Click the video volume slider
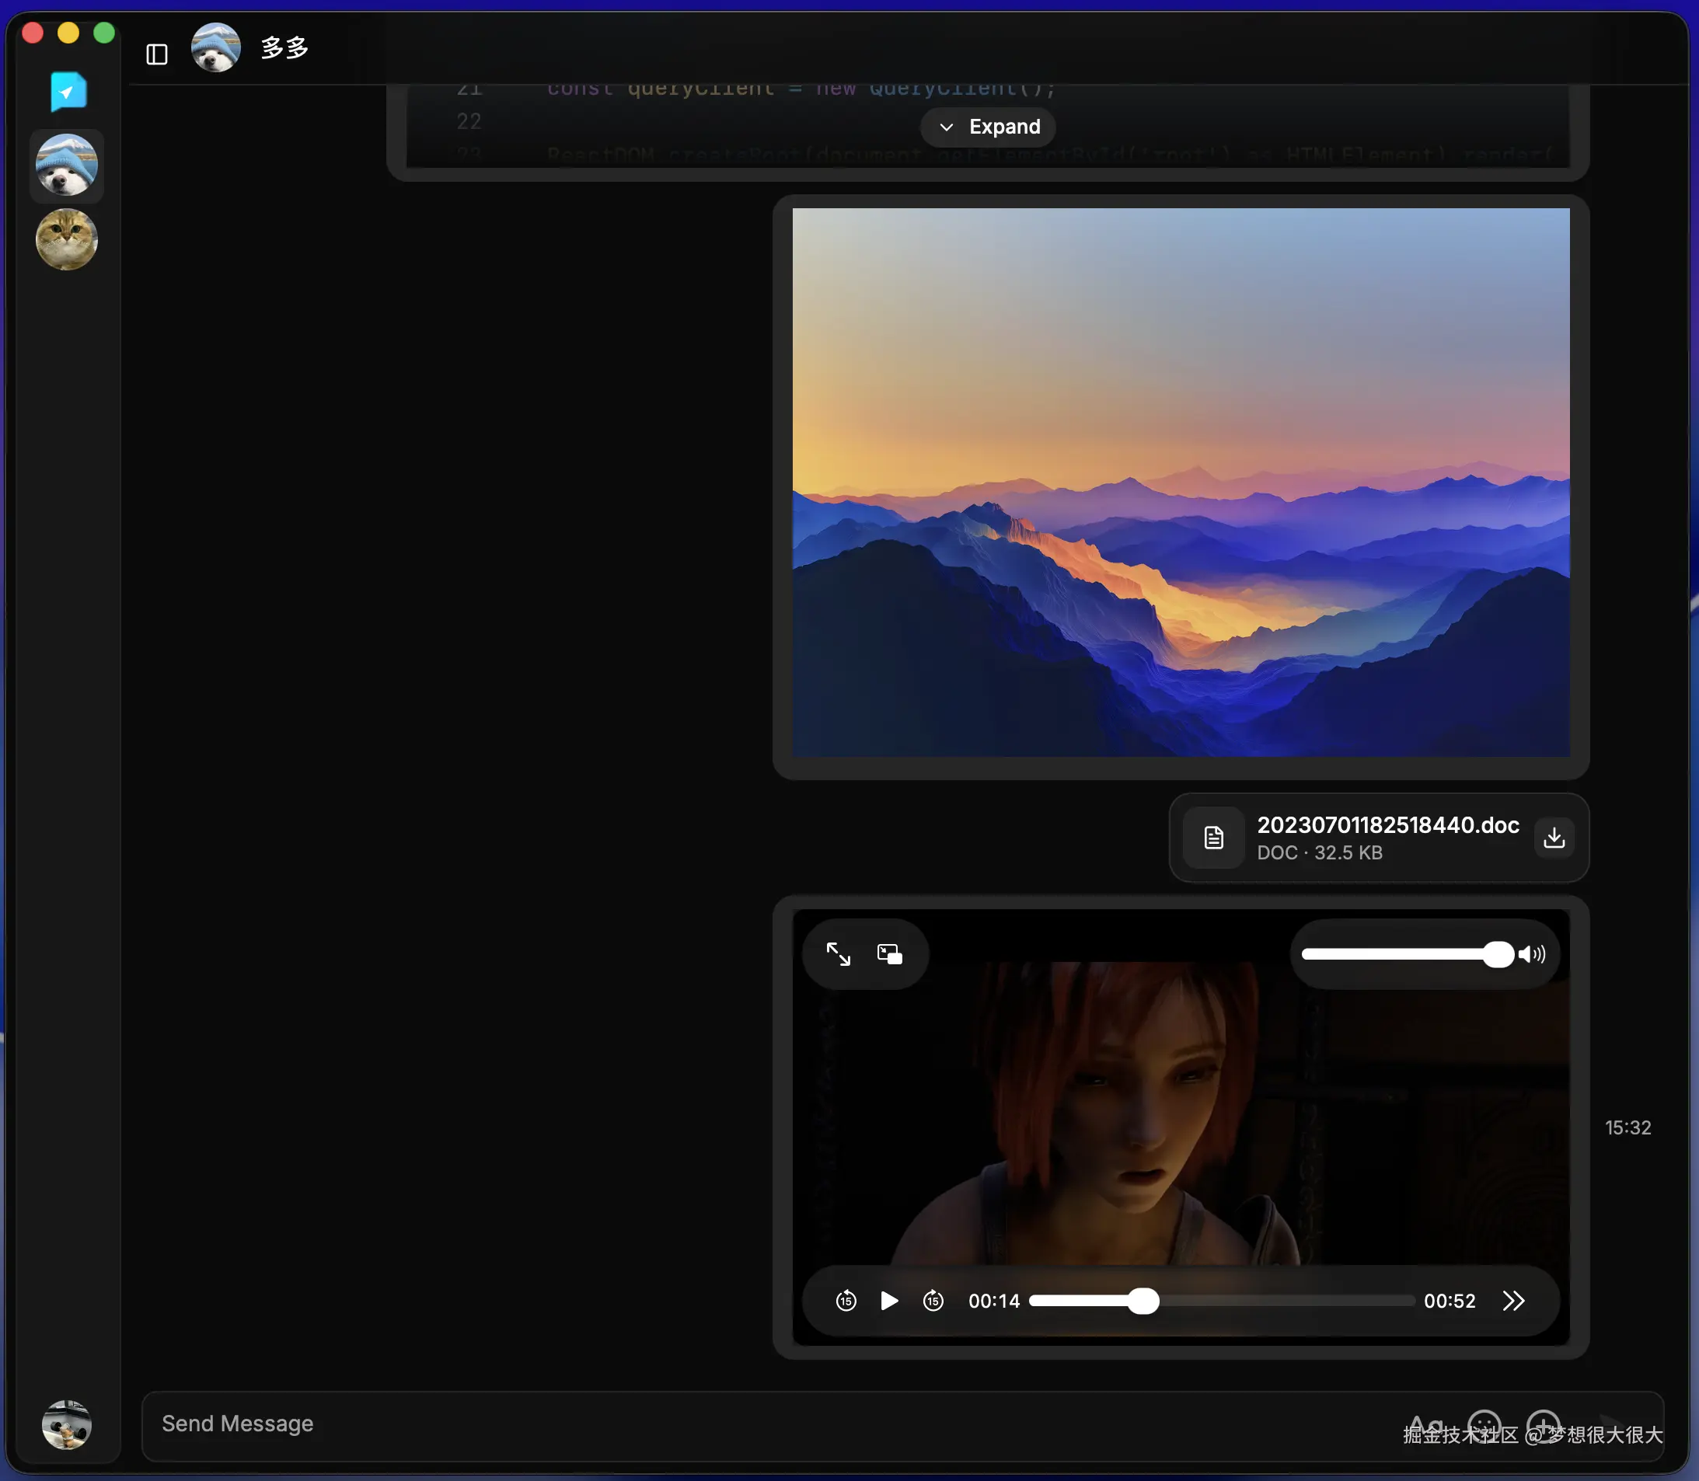 [1408, 954]
